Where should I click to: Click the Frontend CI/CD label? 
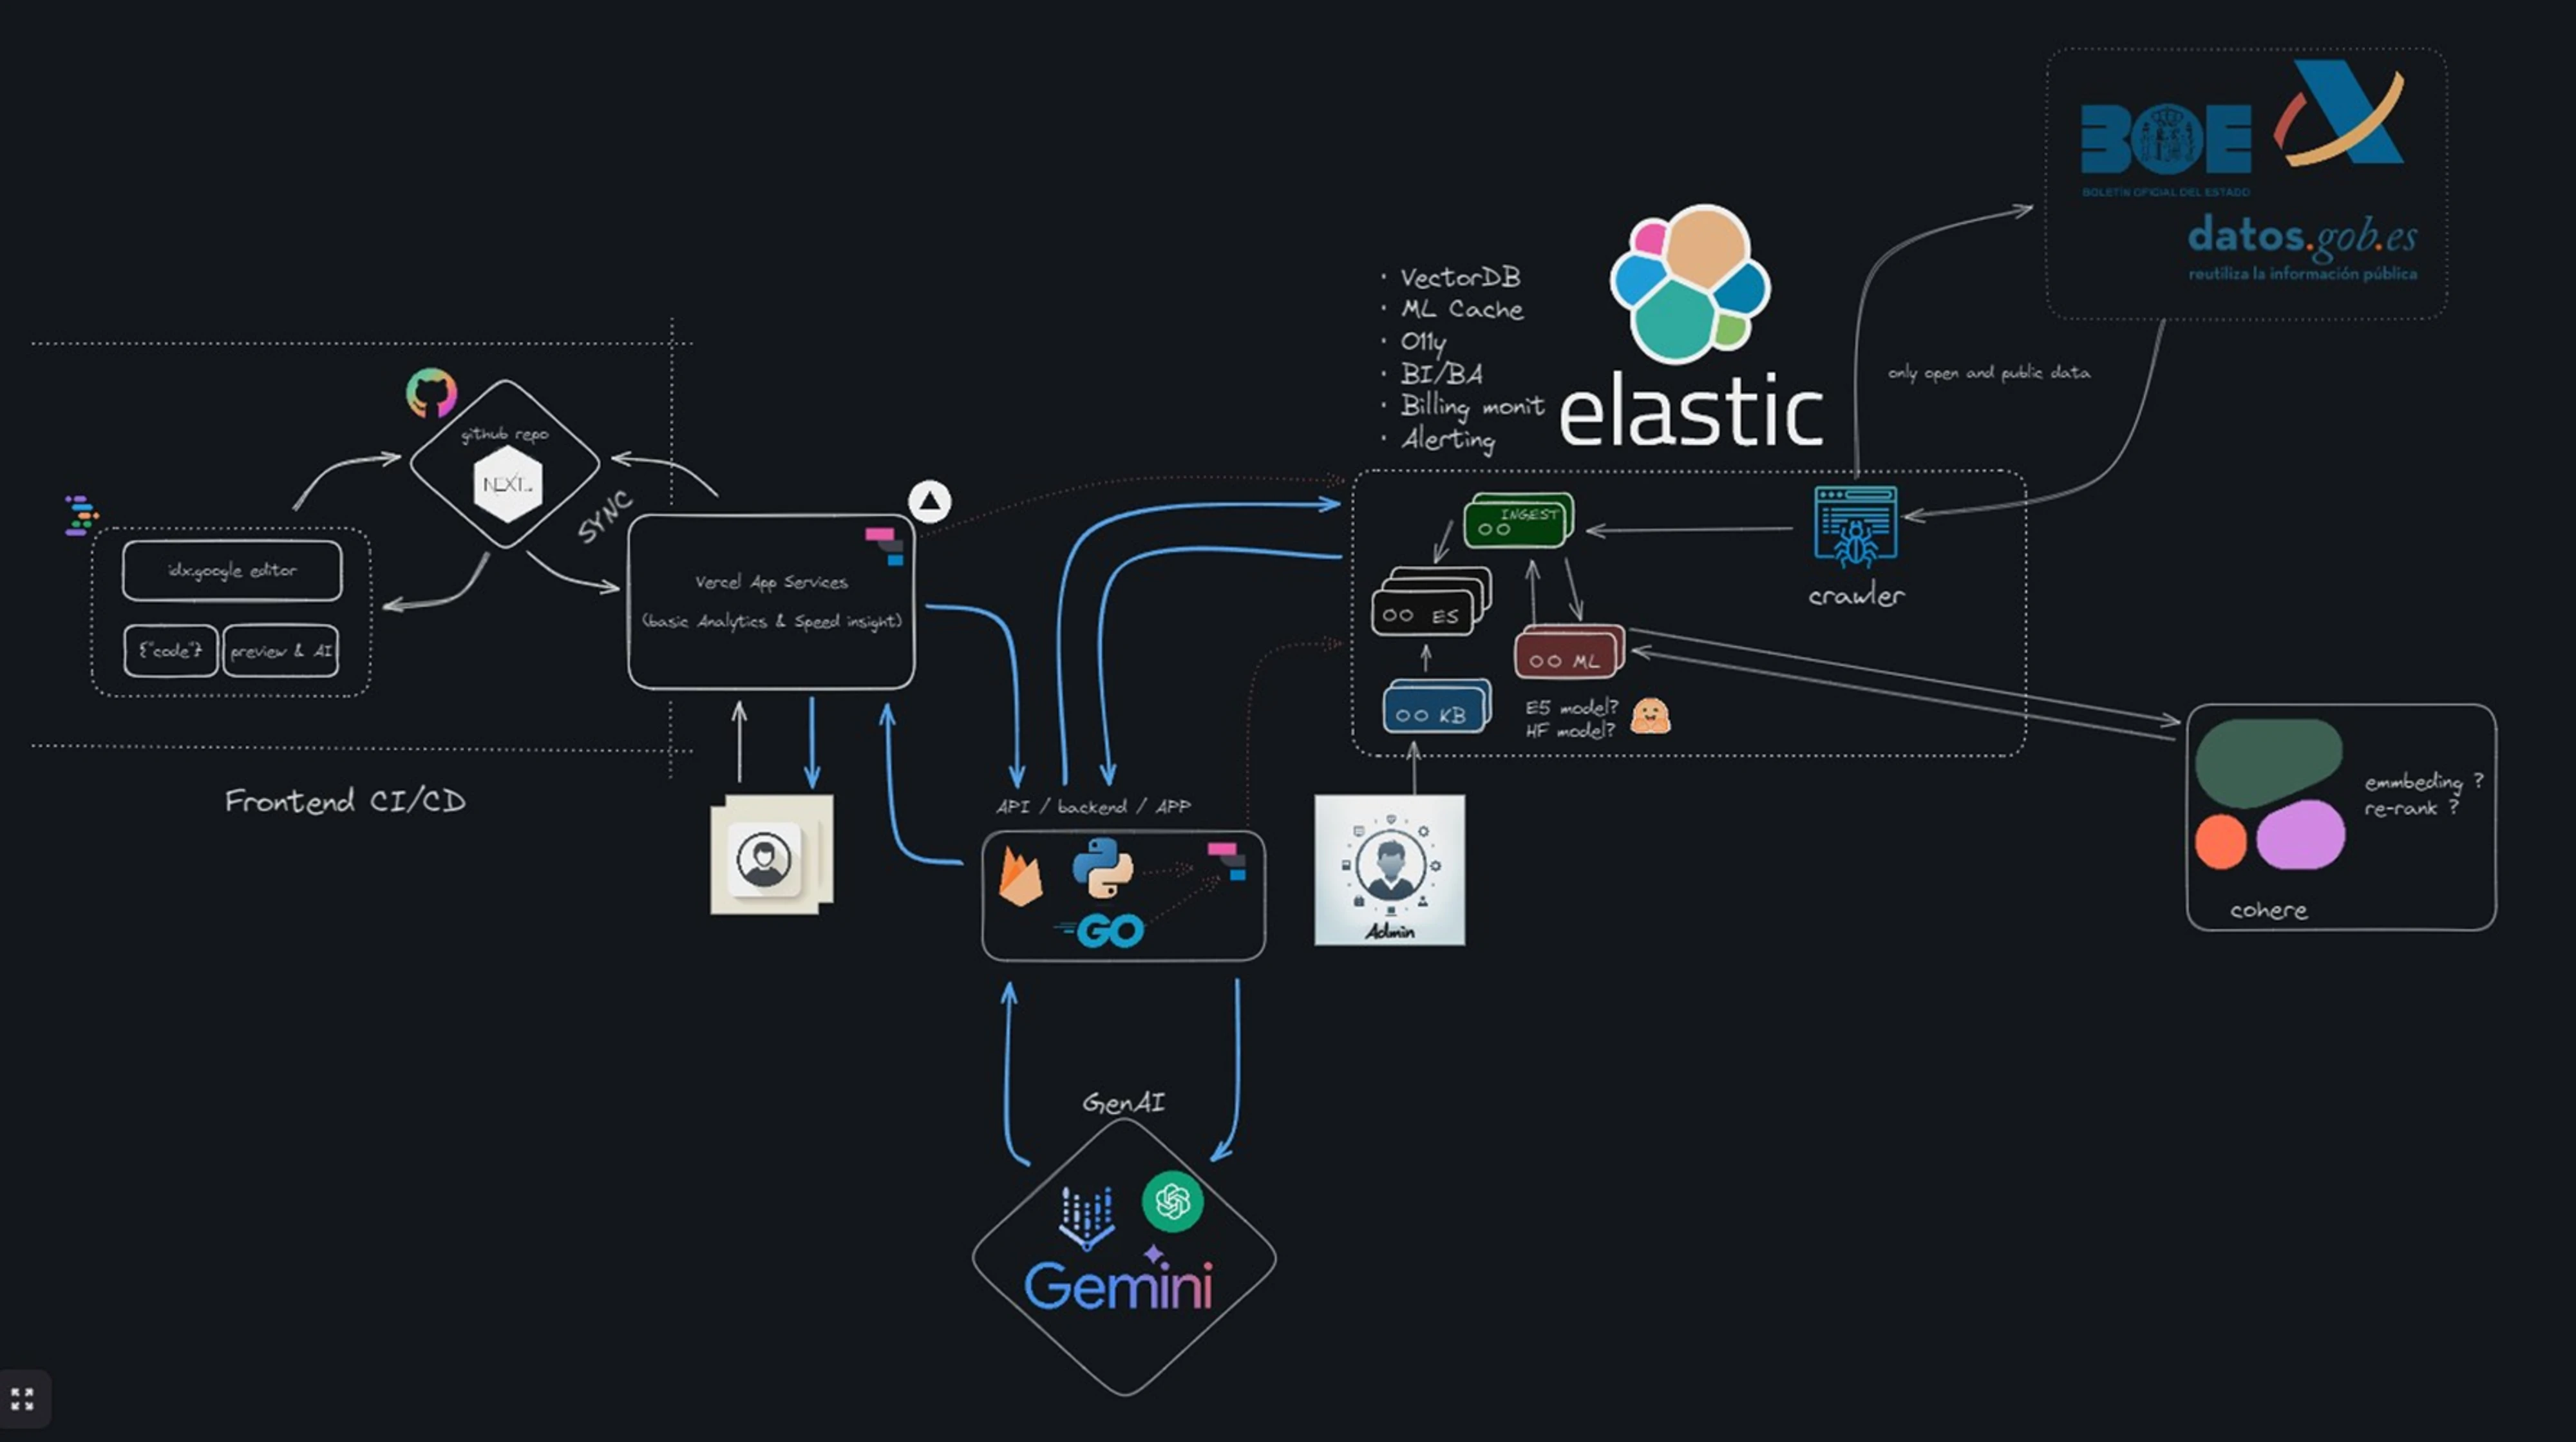click(345, 801)
